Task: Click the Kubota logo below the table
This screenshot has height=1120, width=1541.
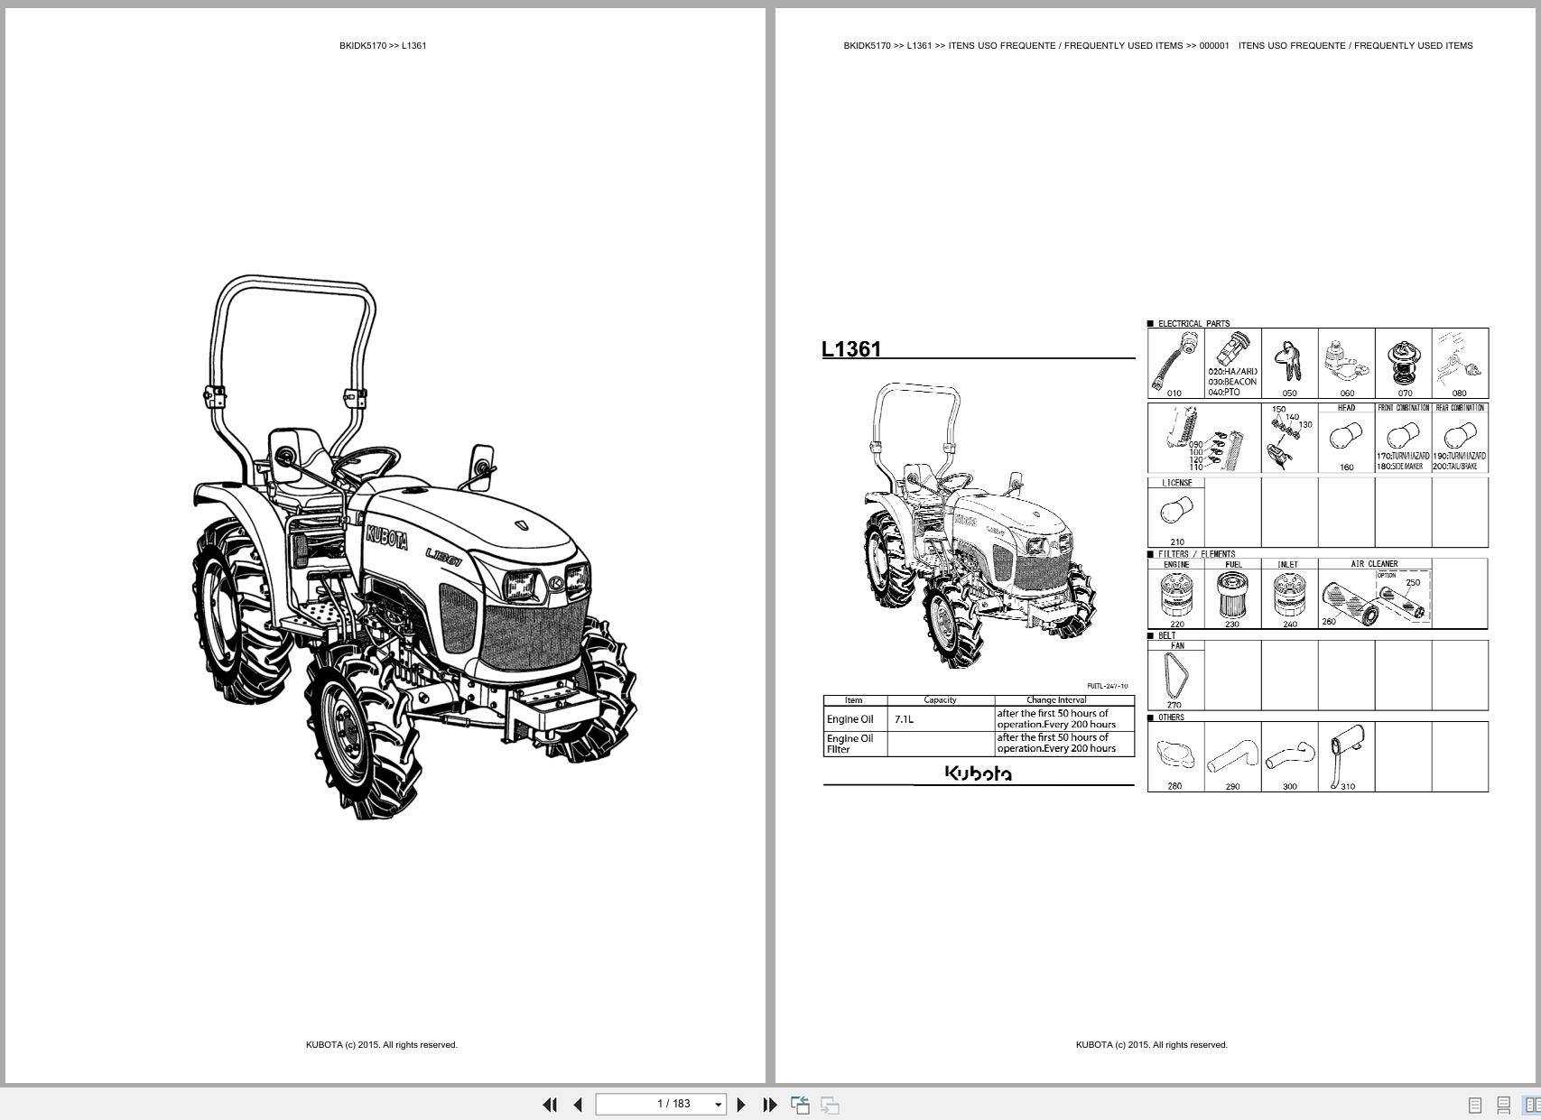Action: click(979, 773)
